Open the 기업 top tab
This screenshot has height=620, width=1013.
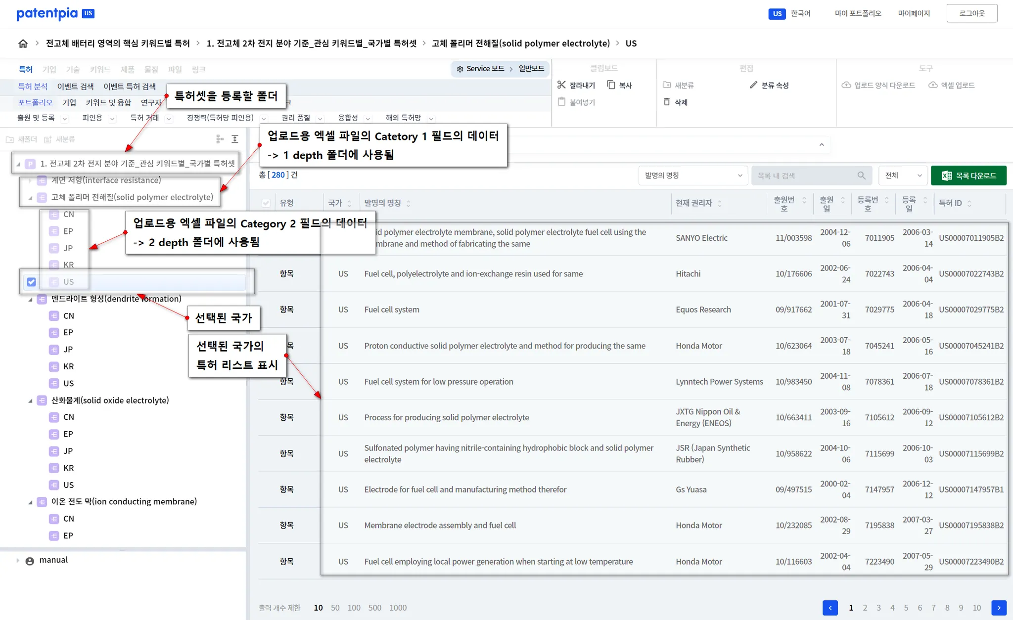point(49,69)
